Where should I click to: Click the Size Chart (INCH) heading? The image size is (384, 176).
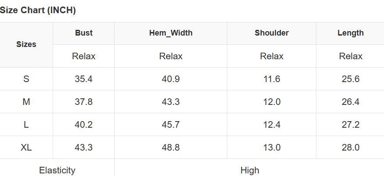pos(38,11)
